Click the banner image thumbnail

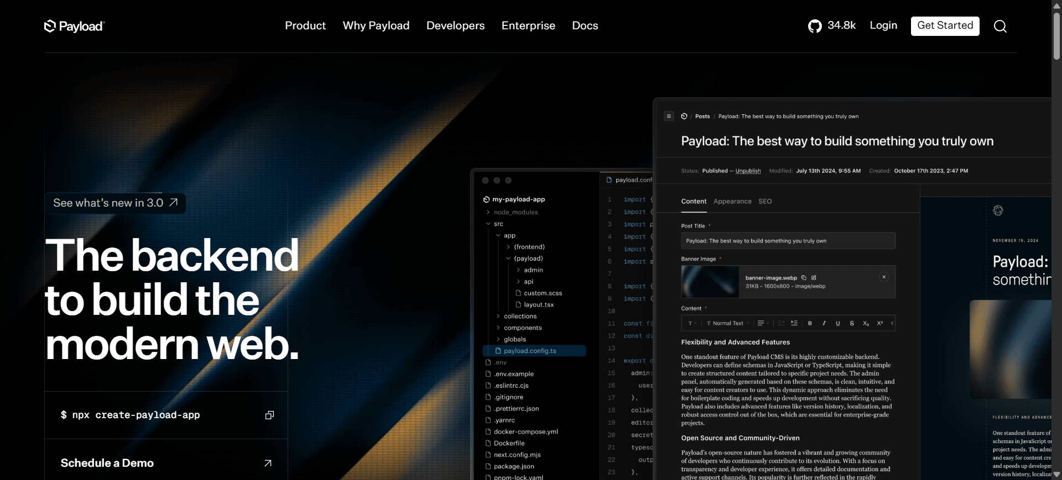click(x=710, y=282)
